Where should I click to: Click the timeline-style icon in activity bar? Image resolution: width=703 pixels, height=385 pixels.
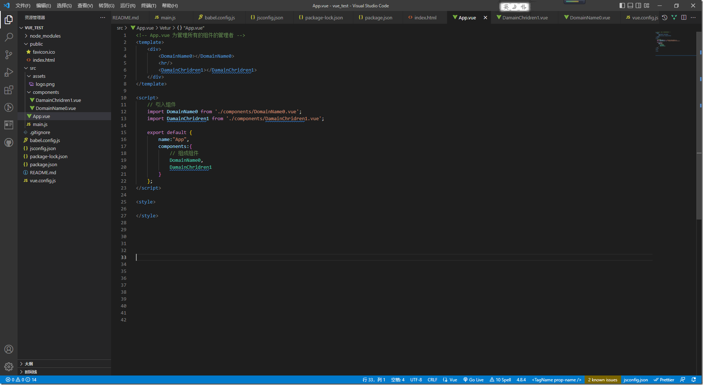pyautogui.click(x=9, y=107)
